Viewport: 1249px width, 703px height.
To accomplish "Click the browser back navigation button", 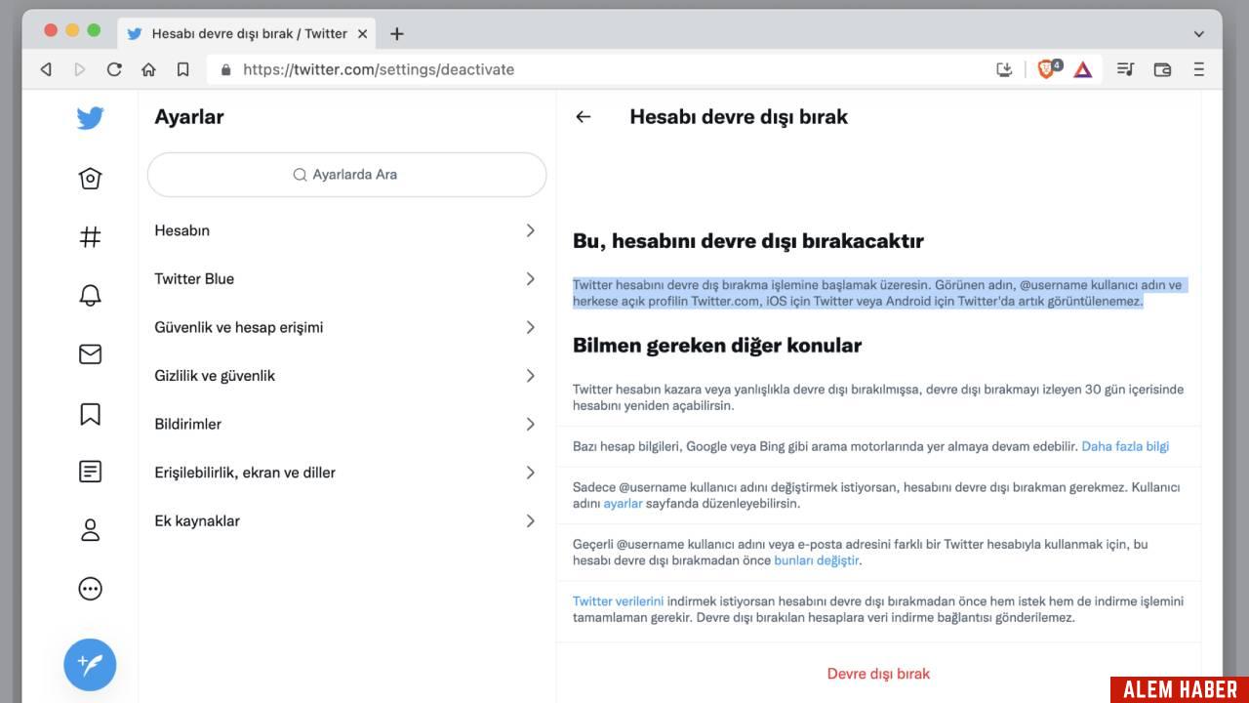I will 46,69.
